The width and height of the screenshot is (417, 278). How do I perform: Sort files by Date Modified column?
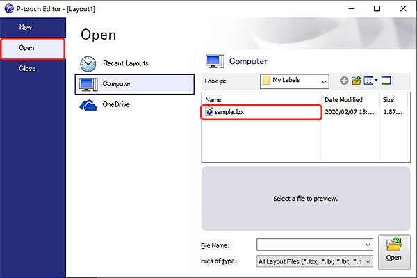pos(350,100)
